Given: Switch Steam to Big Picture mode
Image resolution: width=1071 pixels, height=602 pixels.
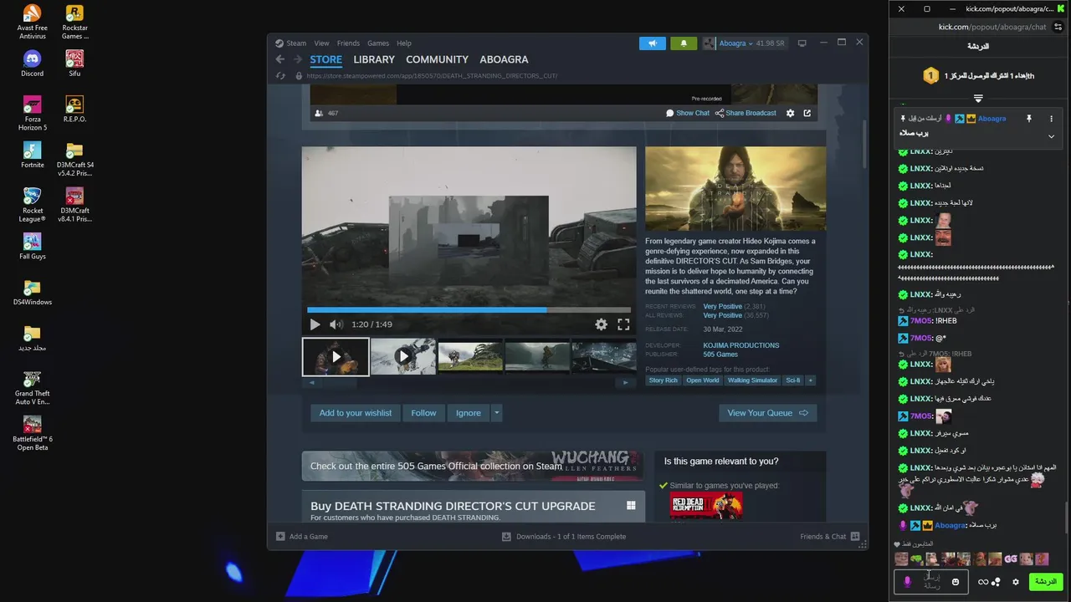Looking at the screenshot, I should [802, 43].
